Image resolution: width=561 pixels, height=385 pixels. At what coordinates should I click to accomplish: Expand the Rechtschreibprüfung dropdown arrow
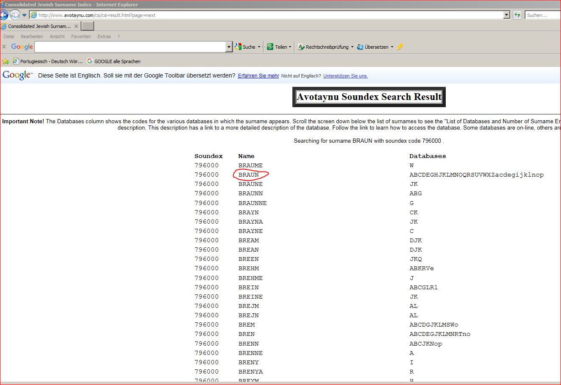coord(352,47)
